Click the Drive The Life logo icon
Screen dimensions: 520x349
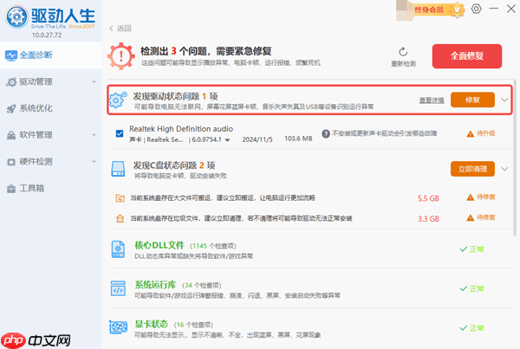[x=16, y=16]
